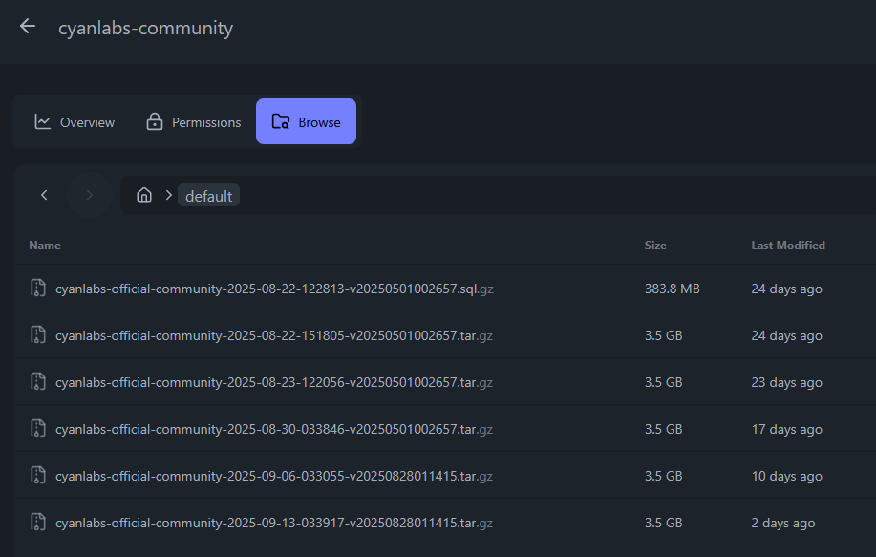This screenshot has width=876, height=557.
Task: Click the 2 days ago modified value
Action: (783, 523)
